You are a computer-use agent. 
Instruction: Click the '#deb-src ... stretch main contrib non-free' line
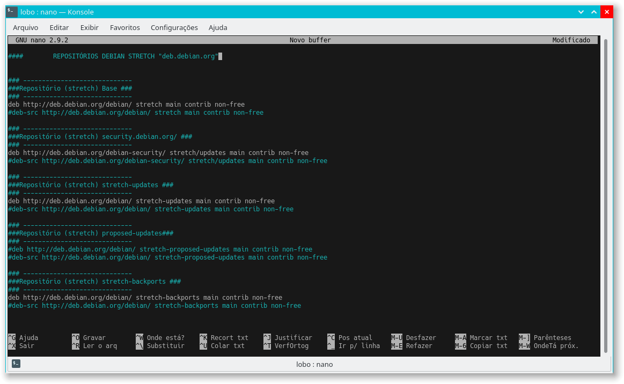pyautogui.click(x=136, y=113)
